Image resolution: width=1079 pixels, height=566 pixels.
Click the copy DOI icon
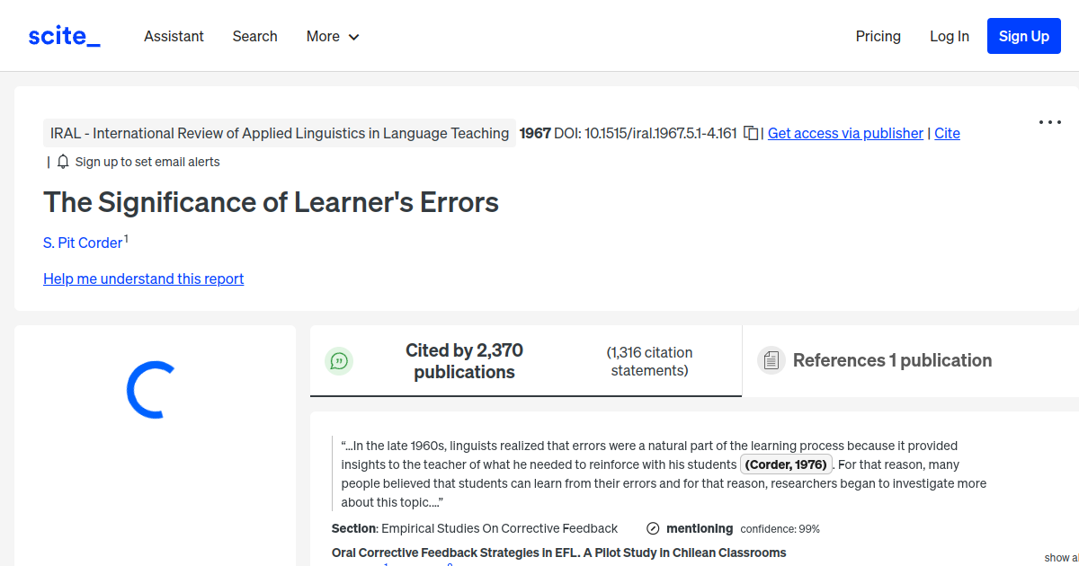click(x=752, y=132)
